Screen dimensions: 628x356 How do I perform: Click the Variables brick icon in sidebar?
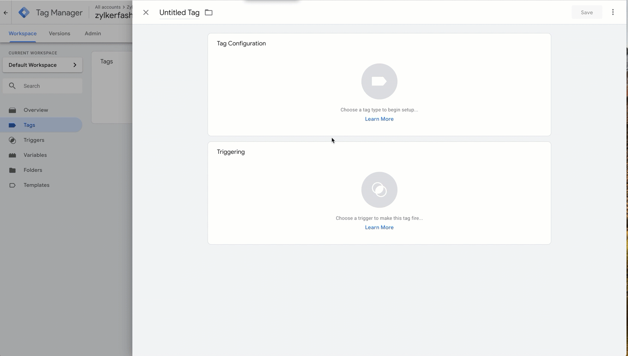click(x=12, y=155)
